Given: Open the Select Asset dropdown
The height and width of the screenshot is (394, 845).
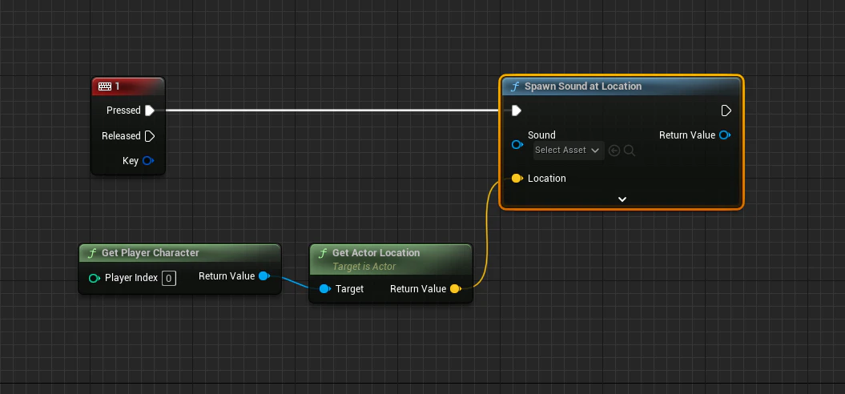Looking at the screenshot, I should [x=569, y=151].
